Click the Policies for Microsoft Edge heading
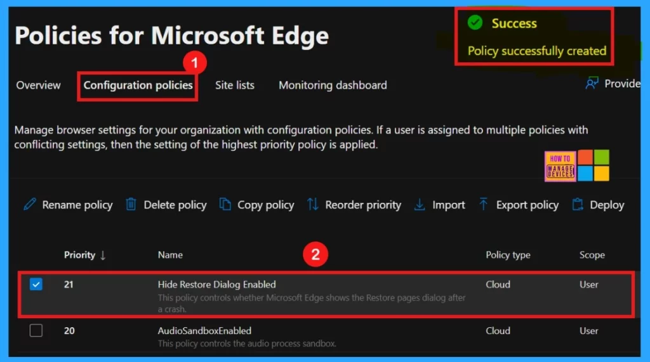This screenshot has width=650, height=362. (171, 36)
